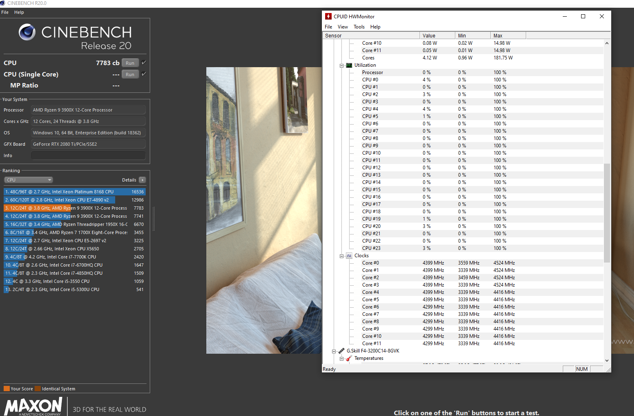The height and width of the screenshot is (416, 634).
Task: Collapse the G.Skill F4-3200C14-8GVK node
Action: [x=334, y=351]
